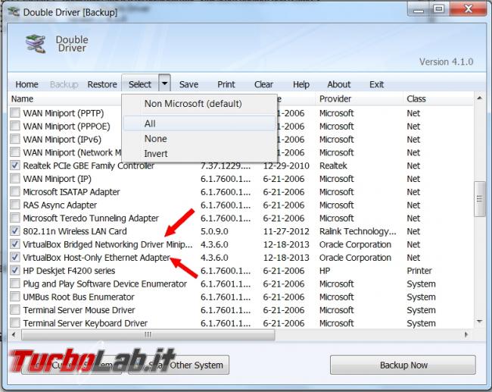Image resolution: width=492 pixels, height=392 pixels.
Task: Choose None from the Select menu
Action: 199,139
